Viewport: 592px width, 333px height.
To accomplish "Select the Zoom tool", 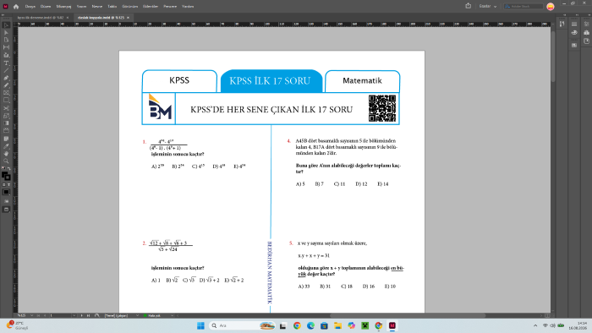I will 6,161.
